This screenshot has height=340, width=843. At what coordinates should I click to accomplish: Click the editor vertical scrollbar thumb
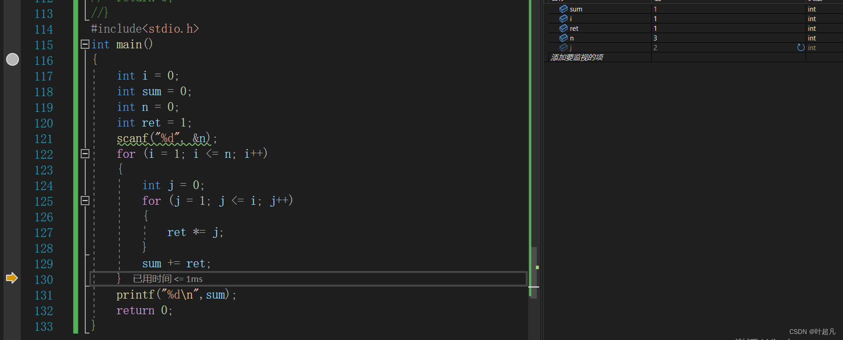534,272
